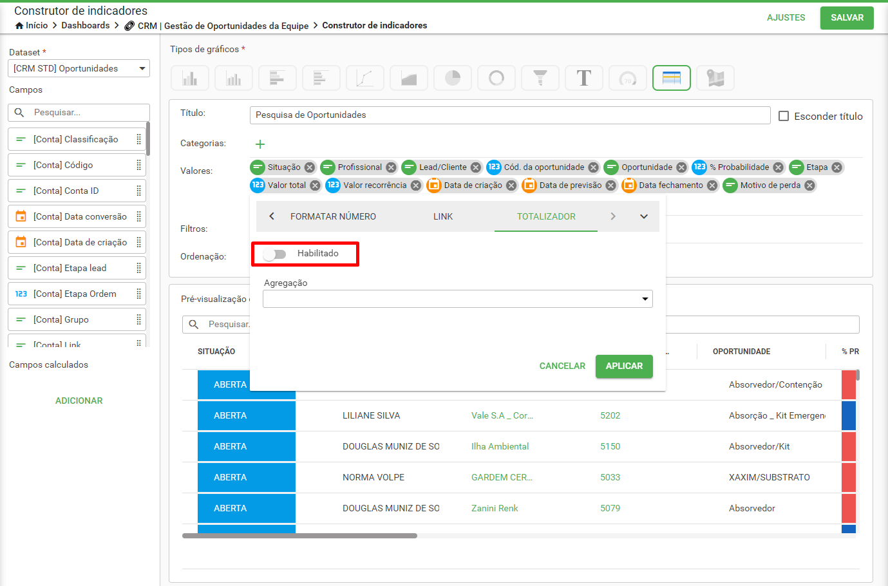The width and height of the screenshot is (888, 586).
Task: Remove the Motivo de perda value chip
Action: pos(809,185)
